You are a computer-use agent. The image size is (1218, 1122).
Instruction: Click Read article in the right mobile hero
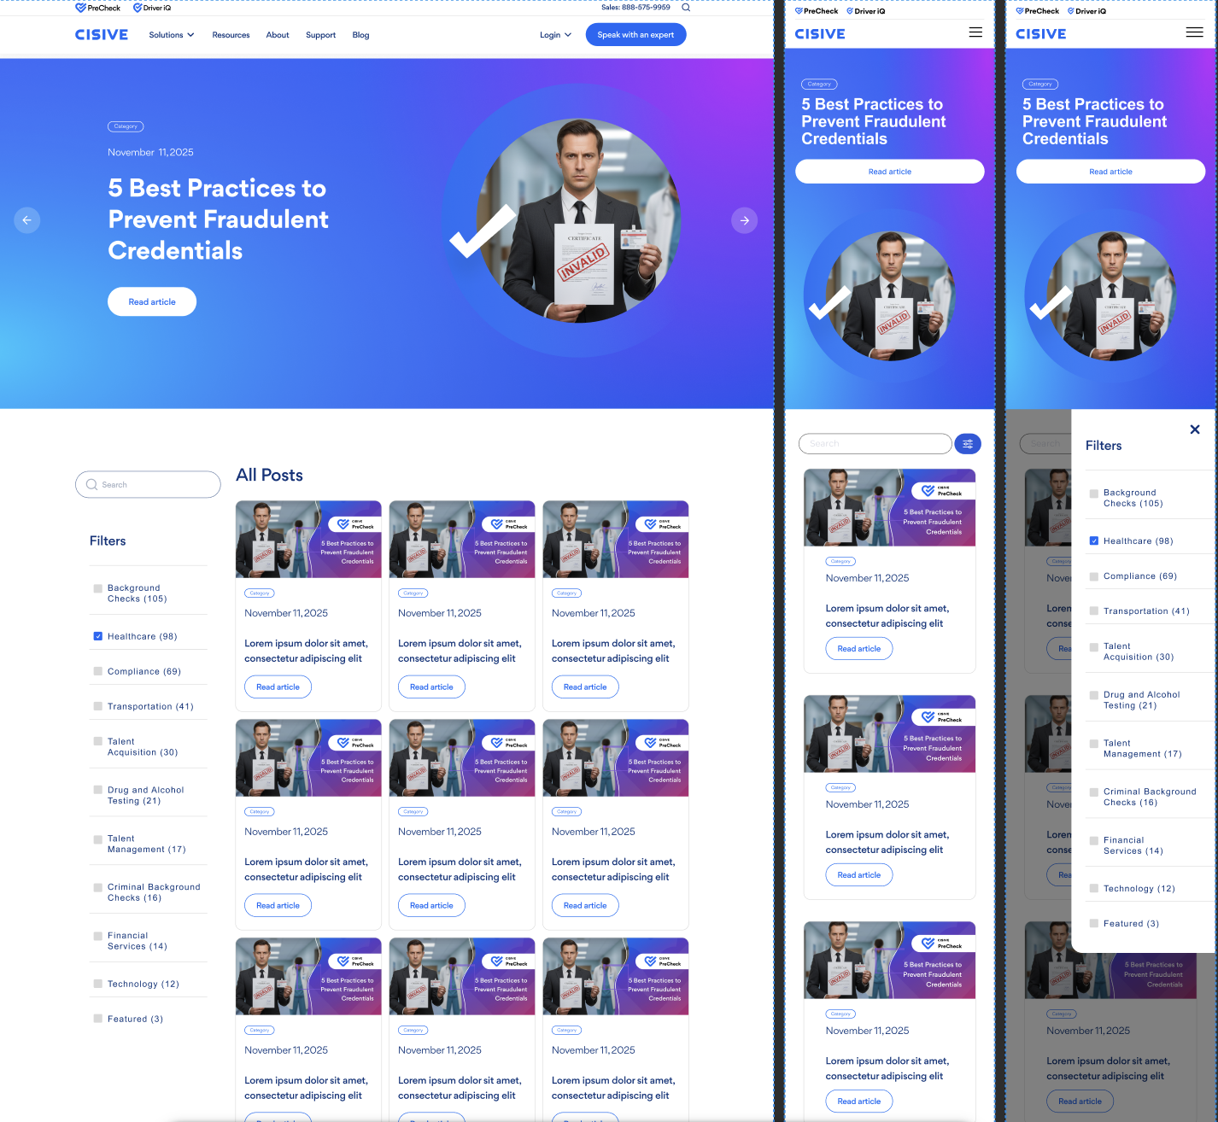point(1110,172)
